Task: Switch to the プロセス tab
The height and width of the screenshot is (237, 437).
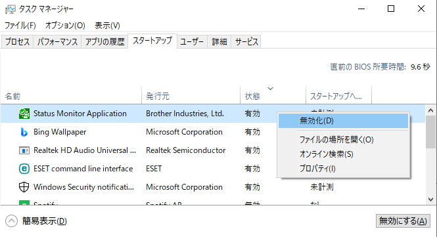Action: (17, 42)
